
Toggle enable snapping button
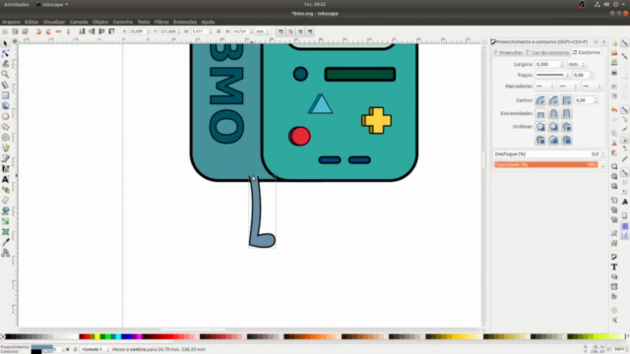tap(625, 43)
